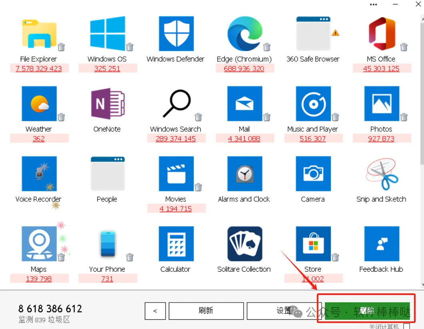Select the Alarms and Clock icon
The width and height of the screenshot is (424, 329).
(245, 174)
